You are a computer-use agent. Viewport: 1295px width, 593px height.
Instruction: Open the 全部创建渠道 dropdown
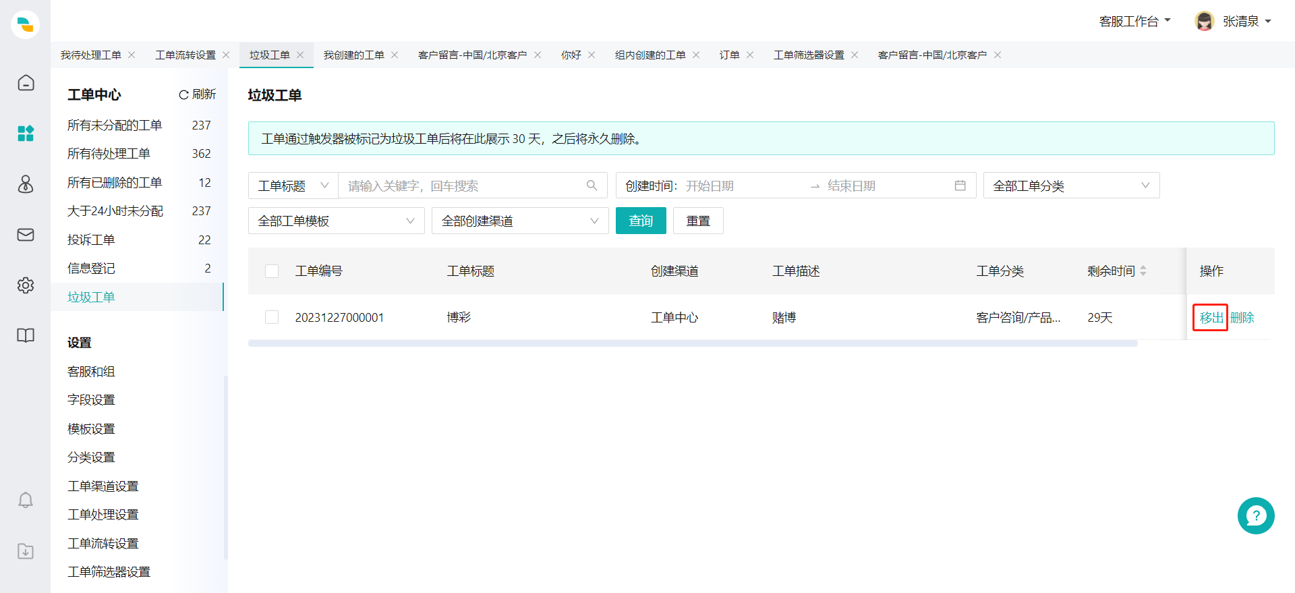[520, 221]
